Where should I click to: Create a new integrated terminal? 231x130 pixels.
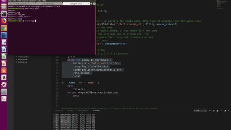coord(210,111)
